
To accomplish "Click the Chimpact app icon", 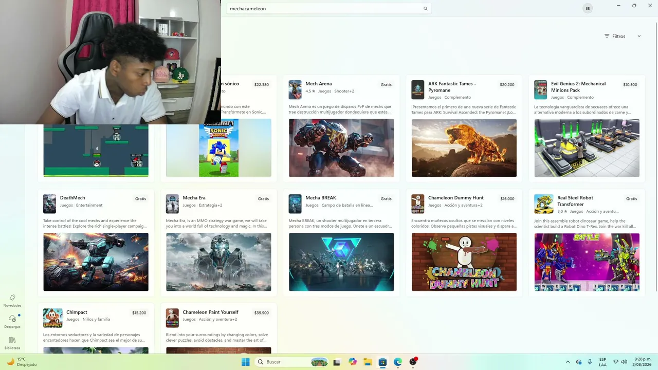I will (x=52, y=318).
